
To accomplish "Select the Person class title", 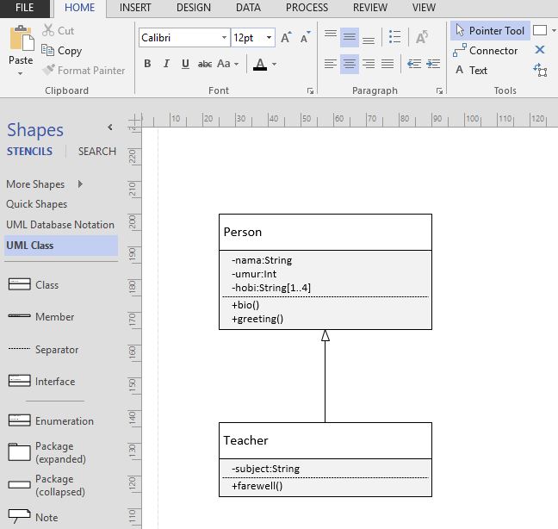I will [243, 232].
